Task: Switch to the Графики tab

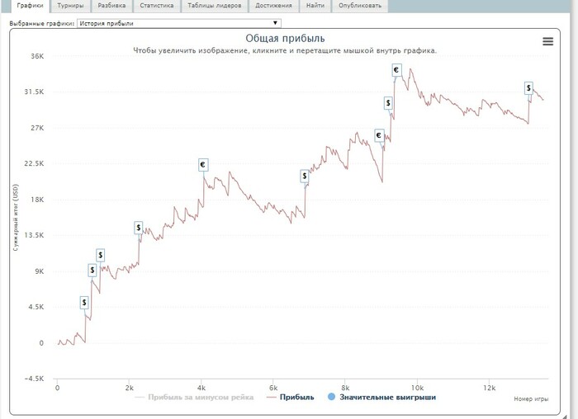Action: (x=30, y=6)
